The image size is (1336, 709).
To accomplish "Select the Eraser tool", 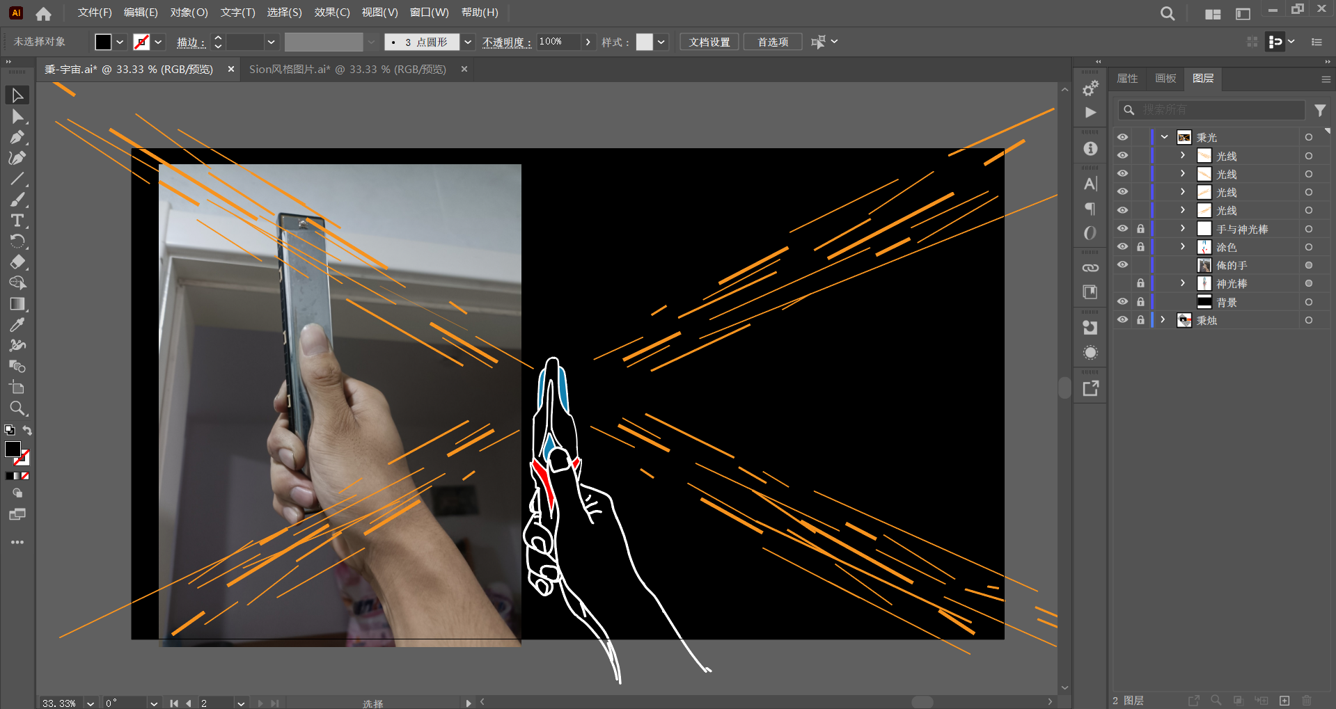I will pos(17,262).
